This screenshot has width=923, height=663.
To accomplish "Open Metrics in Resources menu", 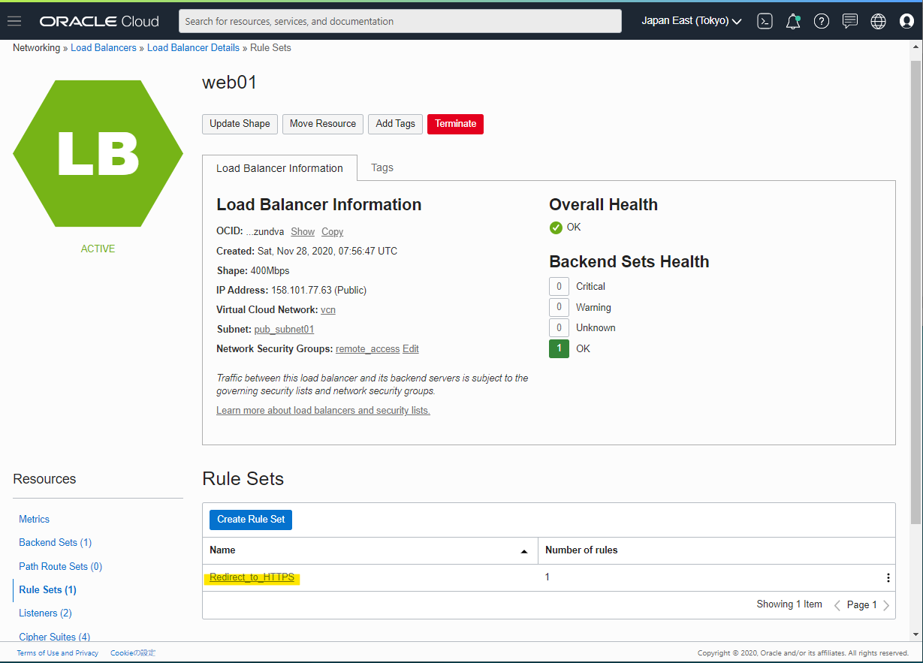I will (34, 520).
